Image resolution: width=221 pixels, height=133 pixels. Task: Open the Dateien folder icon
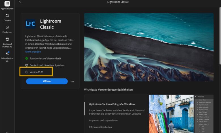(x=7, y=16)
